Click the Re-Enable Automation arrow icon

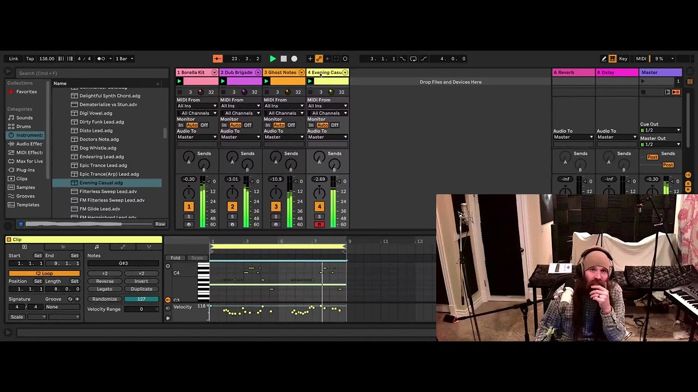[x=328, y=58]
